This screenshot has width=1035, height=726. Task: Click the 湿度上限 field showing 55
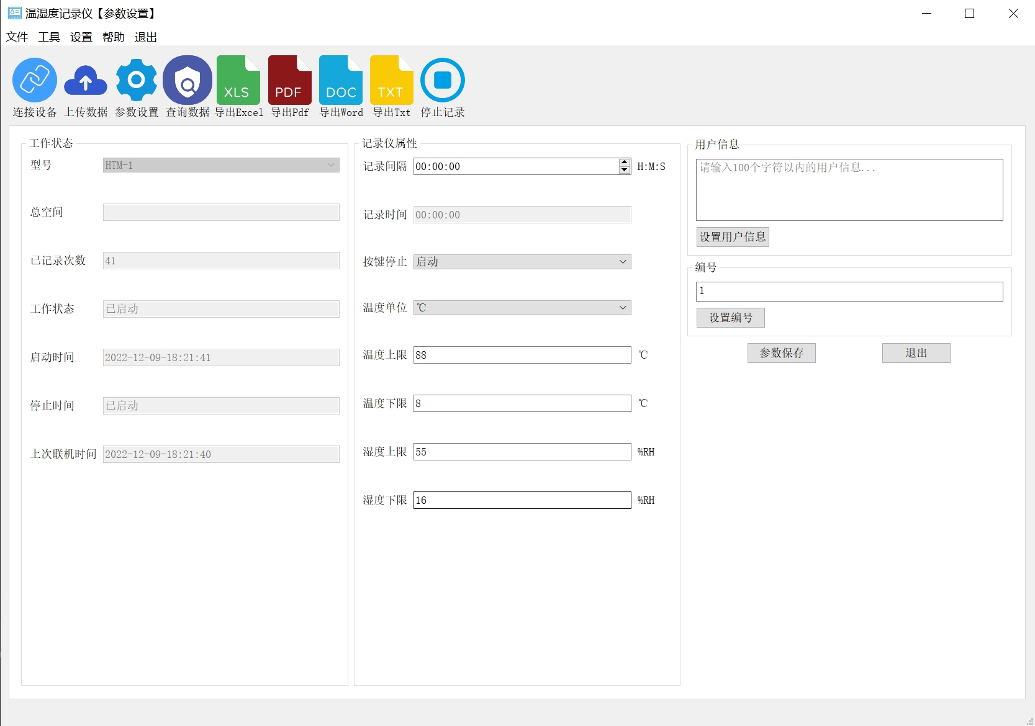click(x=522, y=452)
